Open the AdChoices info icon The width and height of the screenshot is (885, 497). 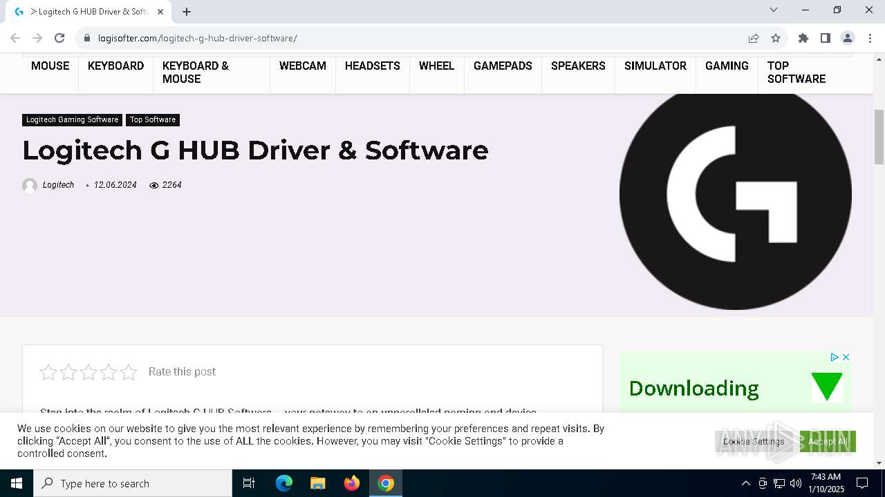[835, 357]
